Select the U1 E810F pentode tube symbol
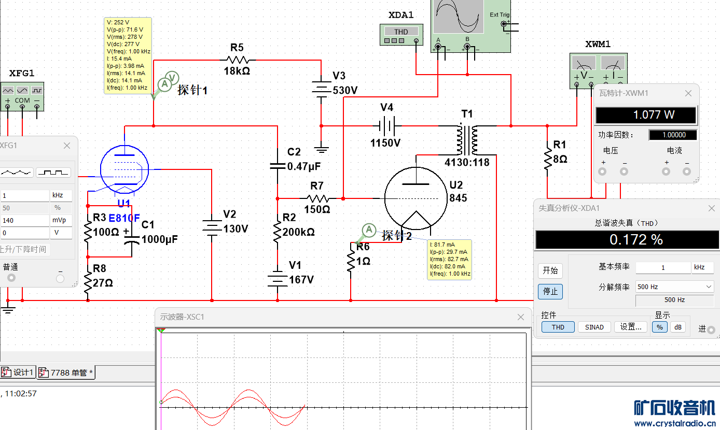The width and height of the screenshot is (720, 430). tap(124, 169)
